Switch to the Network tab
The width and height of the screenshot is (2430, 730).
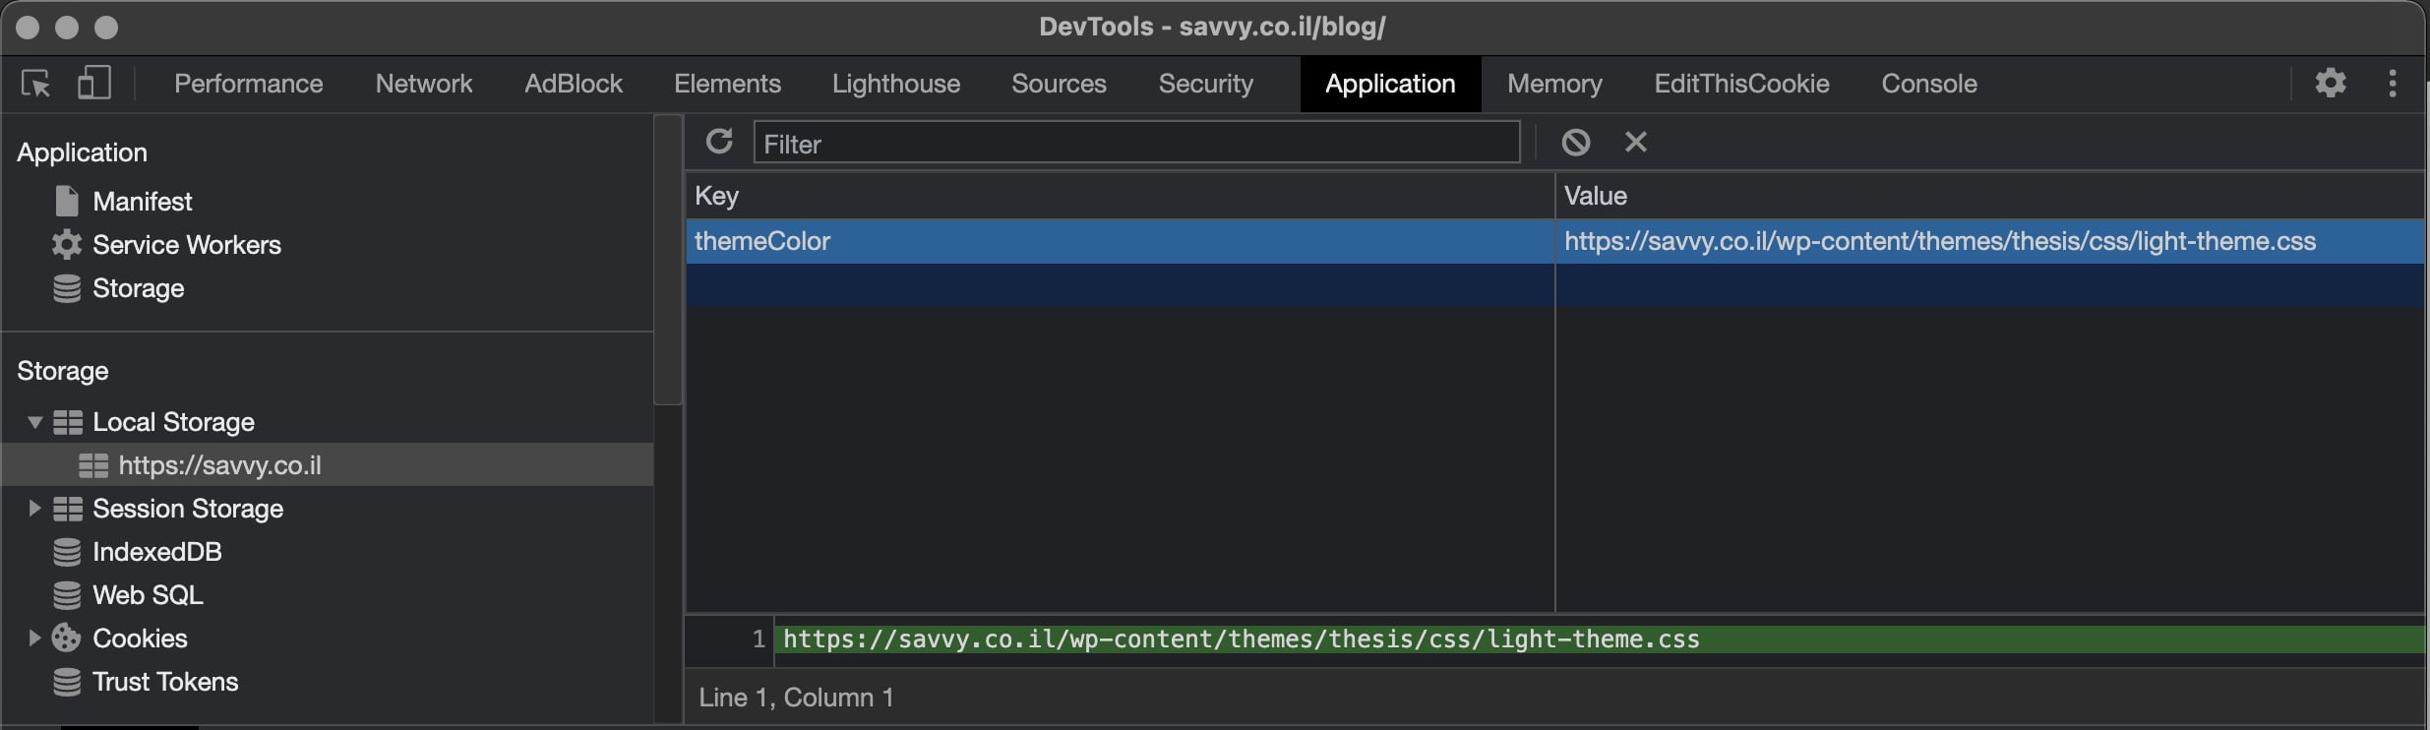(424, 84)
